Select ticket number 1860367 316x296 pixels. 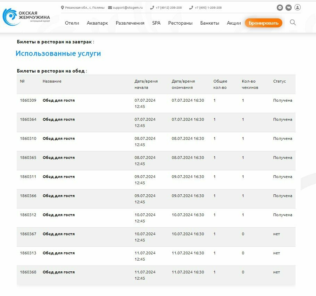click(28, 234)
